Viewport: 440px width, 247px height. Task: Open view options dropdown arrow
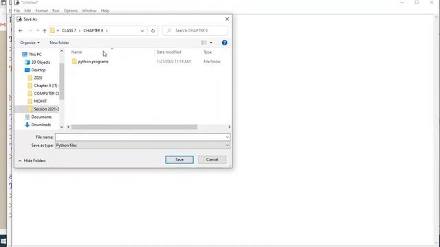[211, 43]
